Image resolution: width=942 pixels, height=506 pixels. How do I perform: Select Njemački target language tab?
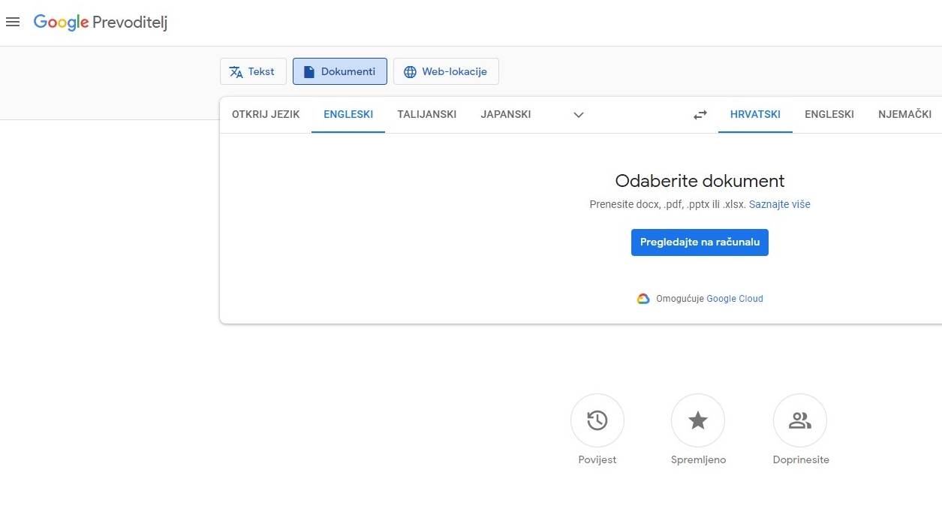[x=904, y=115]
